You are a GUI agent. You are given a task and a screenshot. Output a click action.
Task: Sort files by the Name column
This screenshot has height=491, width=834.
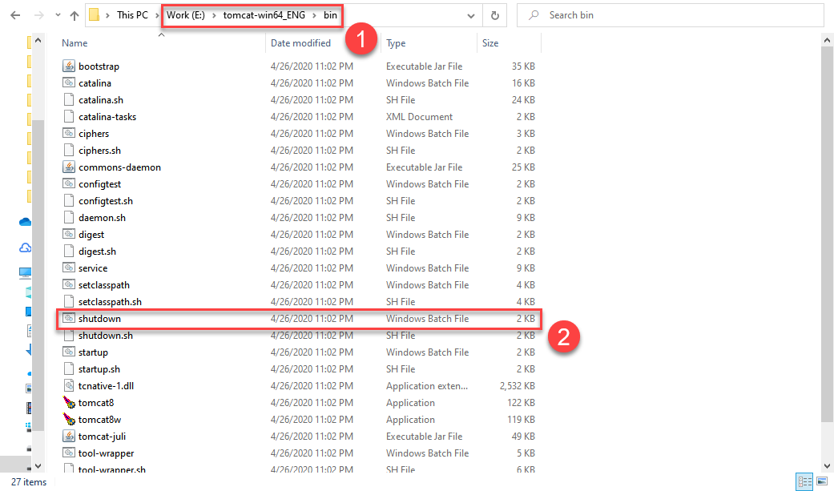(74, 42)
